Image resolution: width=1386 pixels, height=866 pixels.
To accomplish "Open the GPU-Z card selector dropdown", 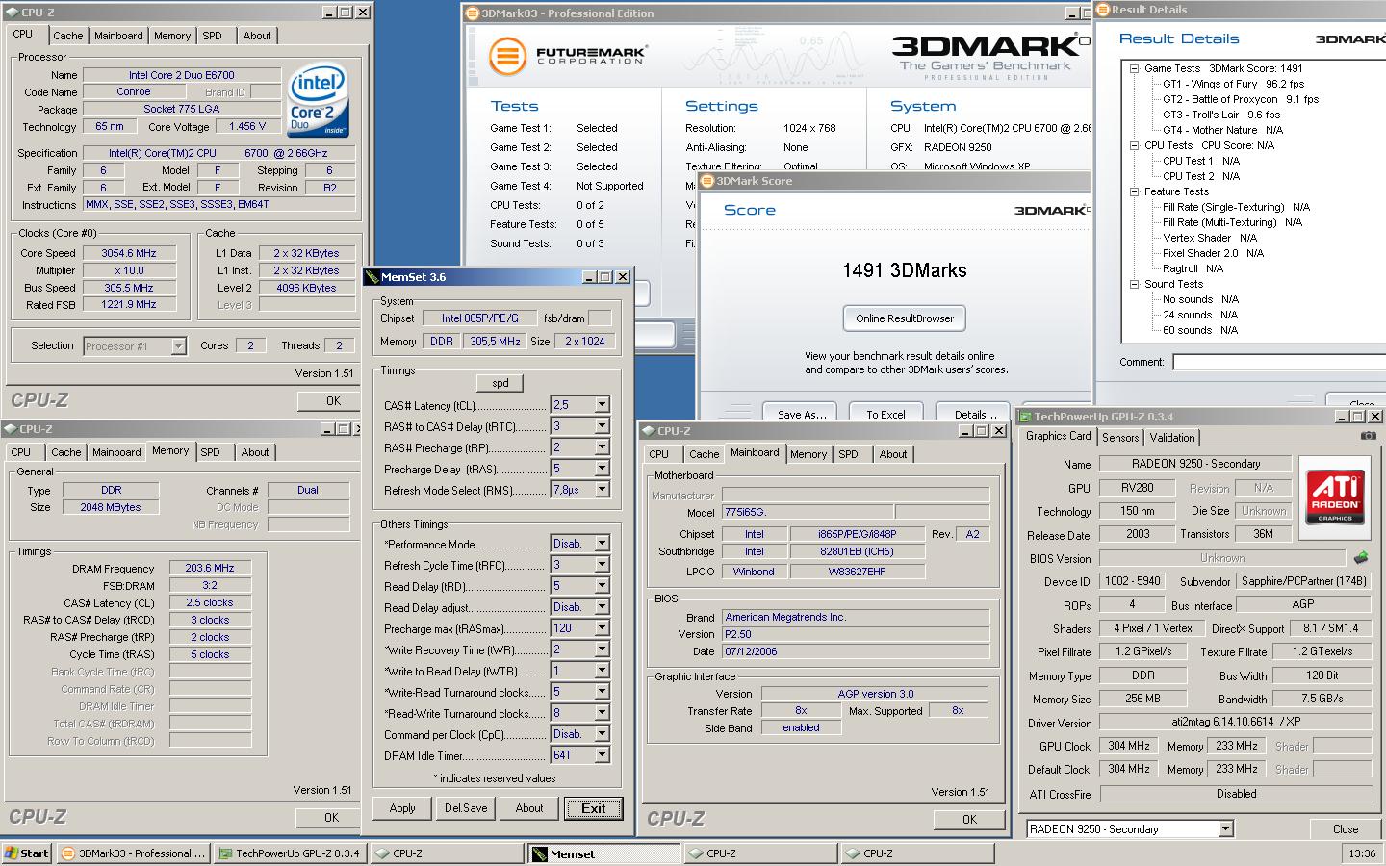I will 1225,829.
